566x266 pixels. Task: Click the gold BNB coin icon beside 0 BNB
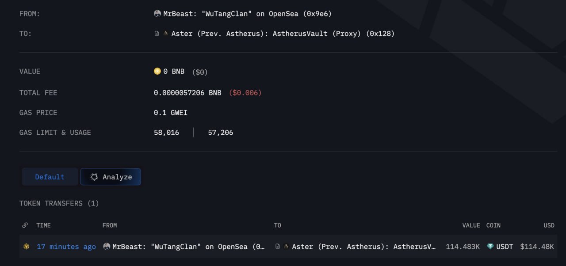[x=157, y=71]
